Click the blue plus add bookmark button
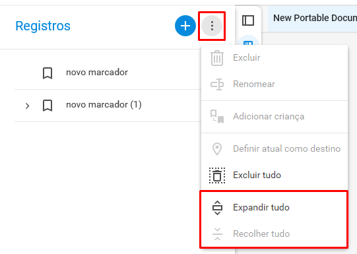Image resolution: width=357 pixels, height=254 pixels. (x=185, y=26)
